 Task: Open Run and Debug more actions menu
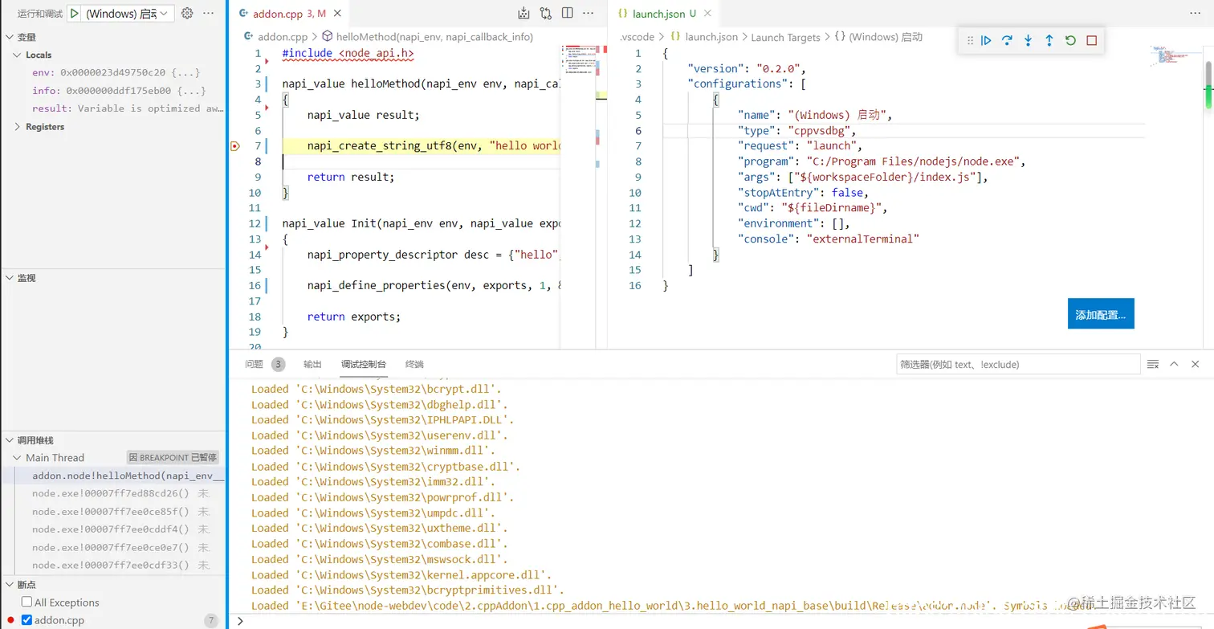(x=209, y=14)
